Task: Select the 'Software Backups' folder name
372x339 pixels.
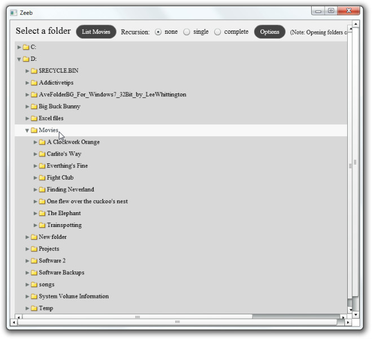Action: (x=61, y=273)
